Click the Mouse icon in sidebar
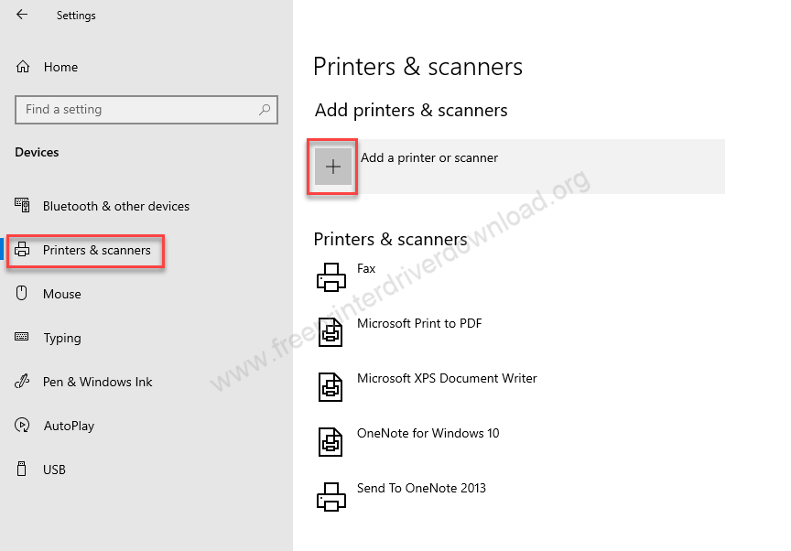 pos(22,293)
